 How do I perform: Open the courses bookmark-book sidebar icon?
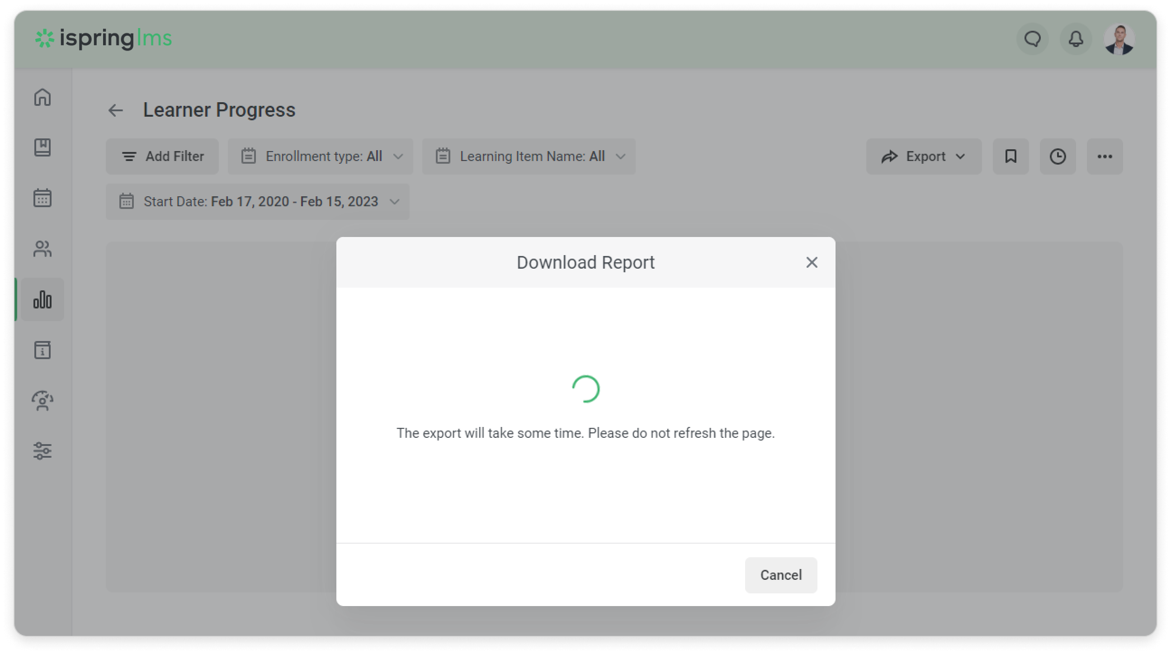[x=42, y=147]
